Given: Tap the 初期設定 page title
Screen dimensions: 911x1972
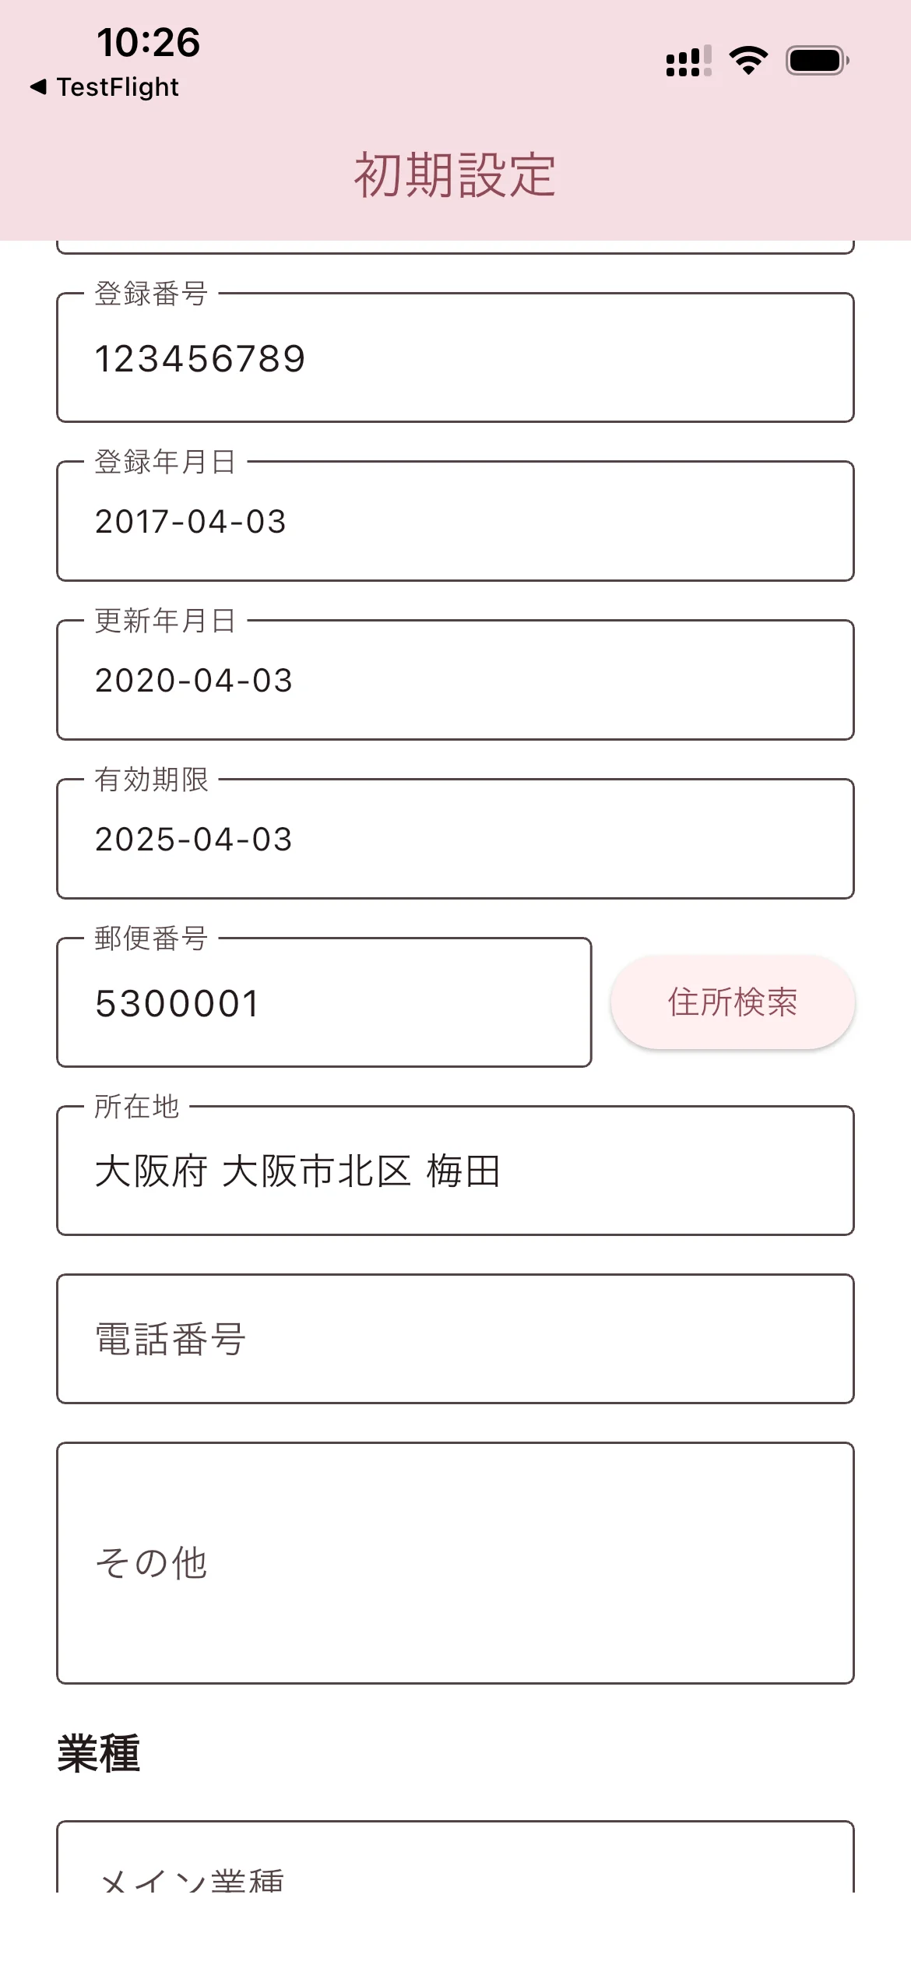Looking at the screenshot, I should click(455, 174).
